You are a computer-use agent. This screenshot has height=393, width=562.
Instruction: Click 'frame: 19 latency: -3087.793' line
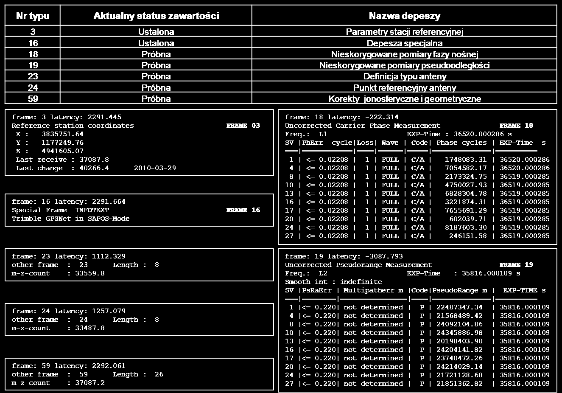coord(344,256)
